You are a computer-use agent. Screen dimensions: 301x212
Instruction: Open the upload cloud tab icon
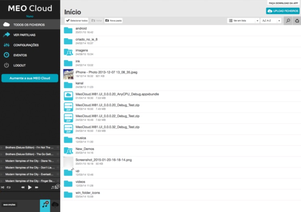tap(55, 205)
